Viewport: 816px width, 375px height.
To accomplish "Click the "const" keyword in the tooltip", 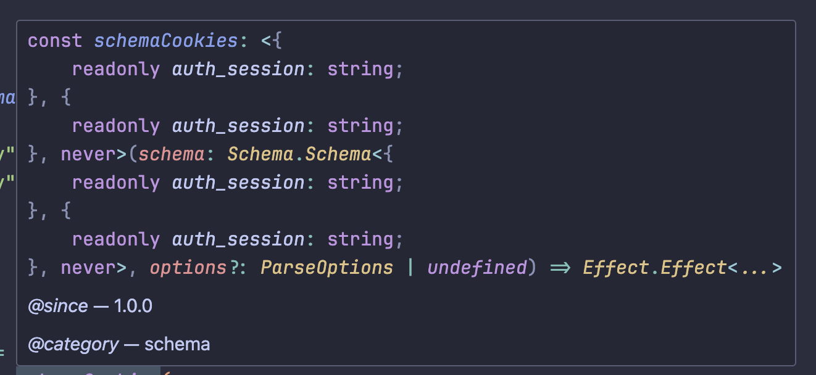I will coord(55,41).
